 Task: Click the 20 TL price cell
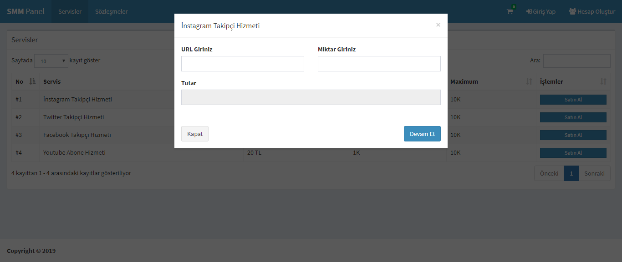254,152
